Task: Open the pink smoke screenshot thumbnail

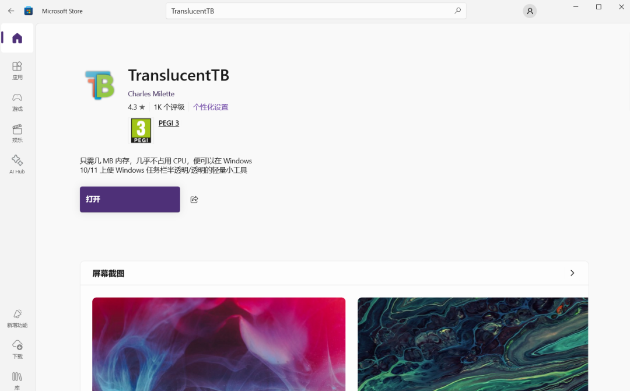Action: tap(219, 344)
